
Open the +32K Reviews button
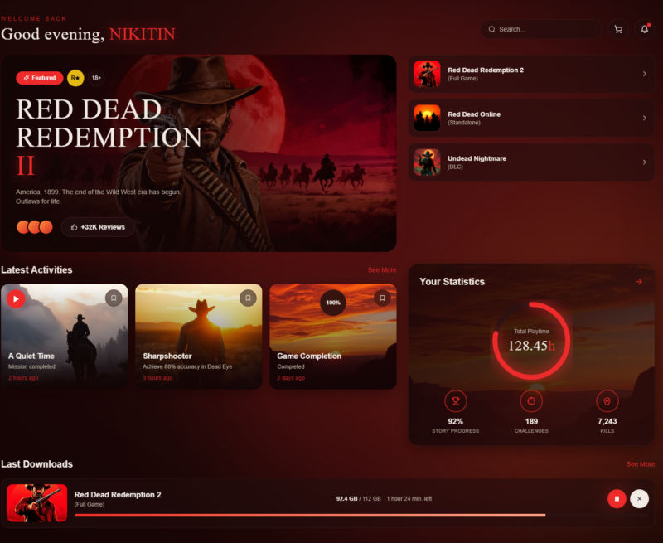(x=98, y=227)
